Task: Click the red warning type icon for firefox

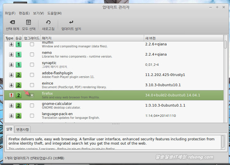Action: point(11,95)
